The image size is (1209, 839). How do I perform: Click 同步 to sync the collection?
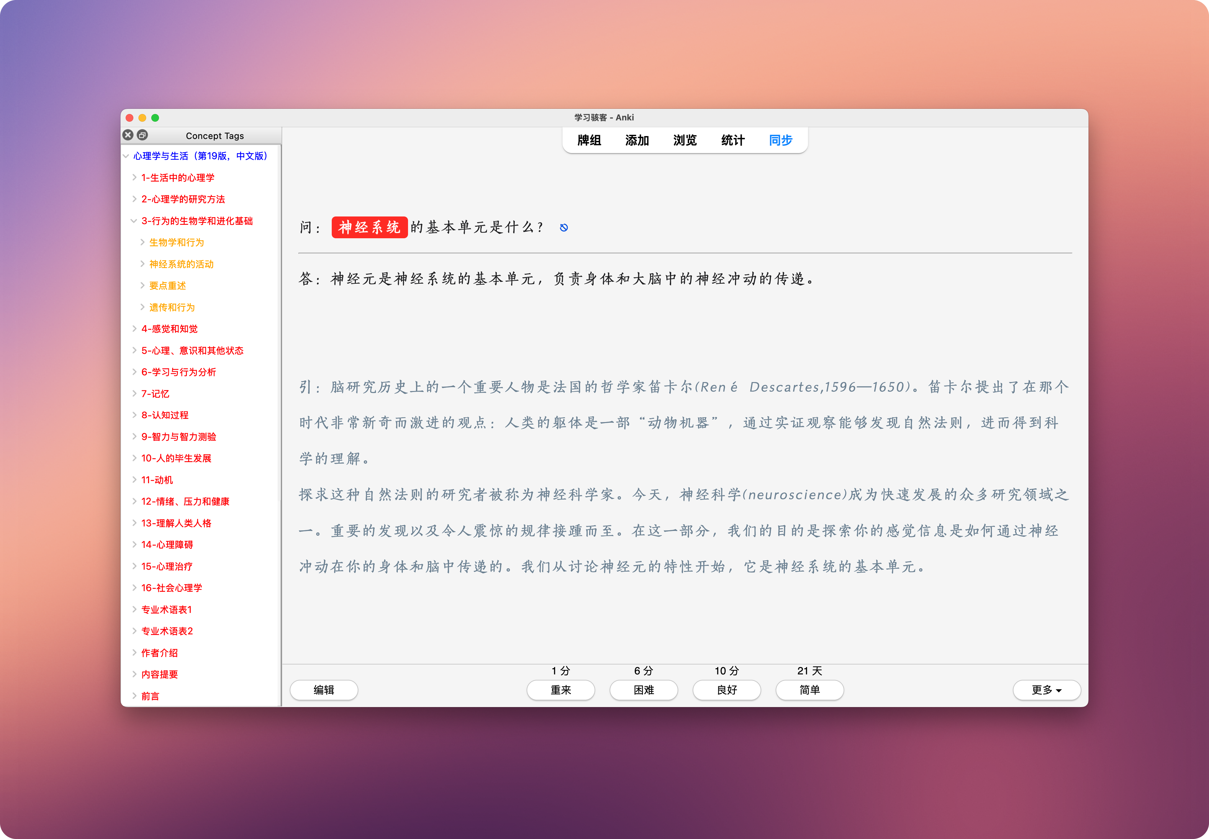click(780, 140)
